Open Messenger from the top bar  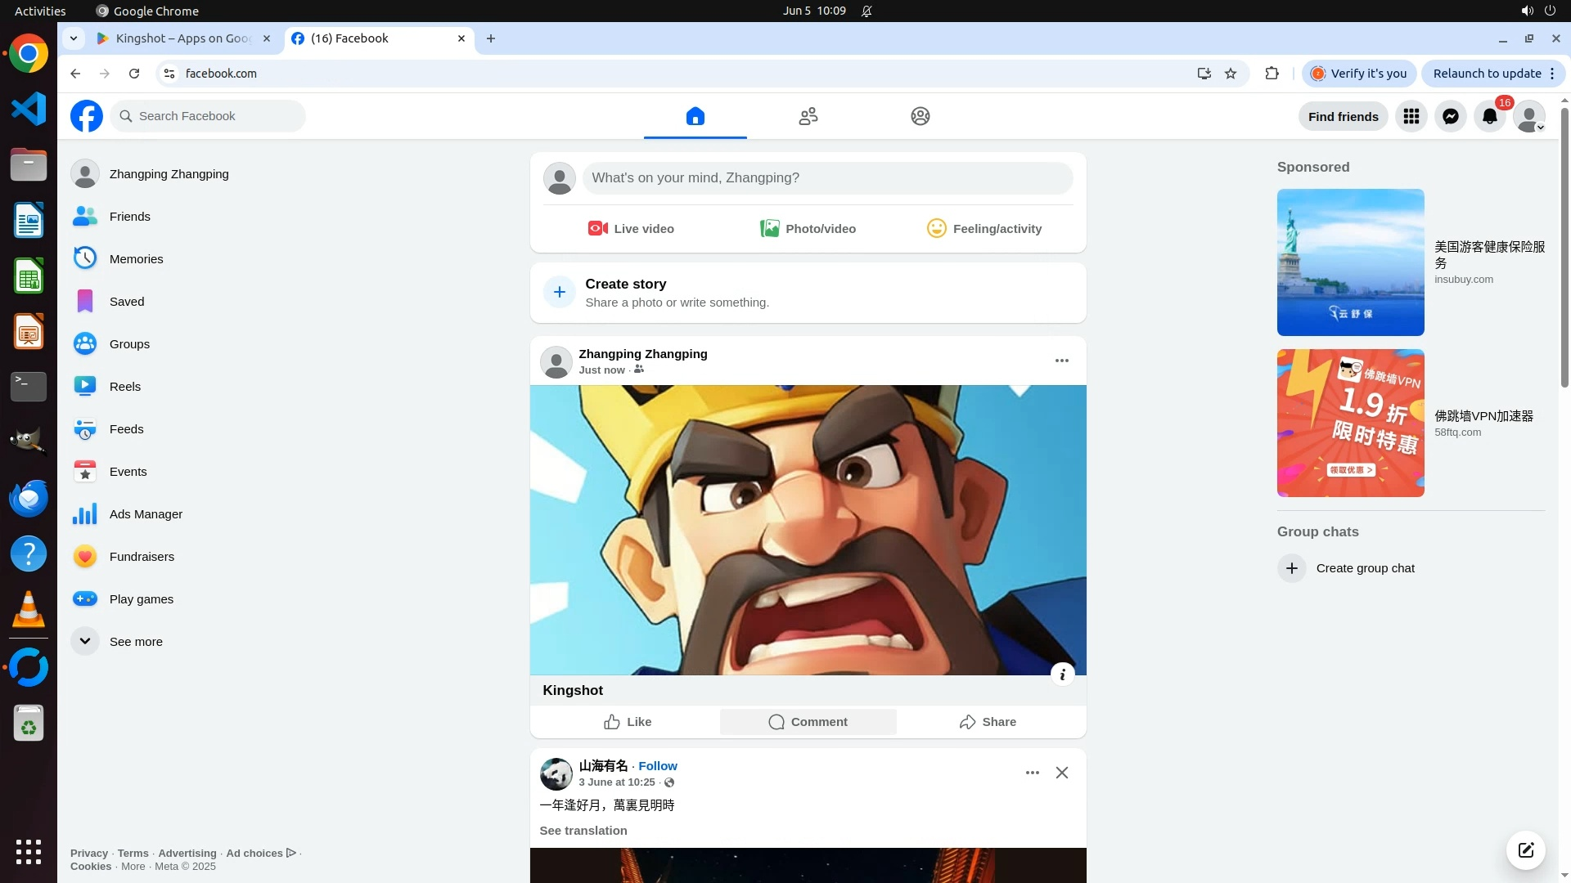(x=1450, y=116)
